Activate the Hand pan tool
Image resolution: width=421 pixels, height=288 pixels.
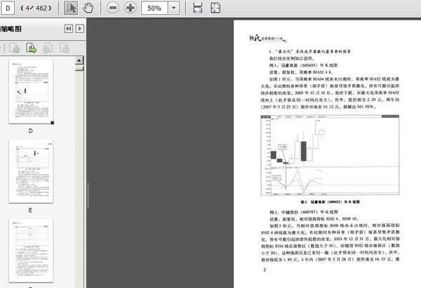click(88, 8)
